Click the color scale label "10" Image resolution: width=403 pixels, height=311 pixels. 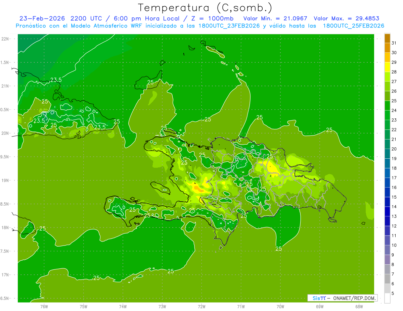394,245
